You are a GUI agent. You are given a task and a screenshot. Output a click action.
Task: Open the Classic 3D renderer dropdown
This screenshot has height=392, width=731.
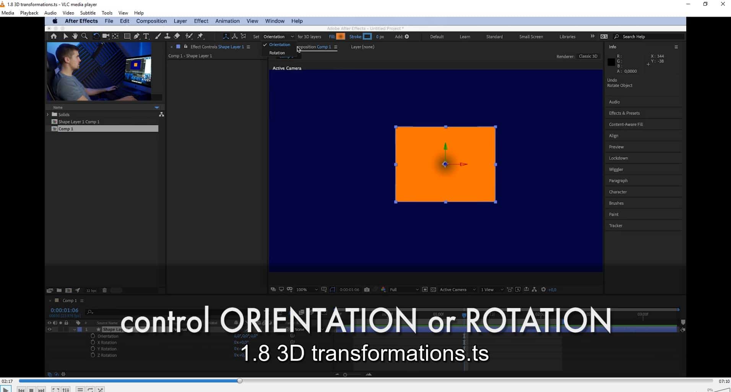click(x=588, y=56)
